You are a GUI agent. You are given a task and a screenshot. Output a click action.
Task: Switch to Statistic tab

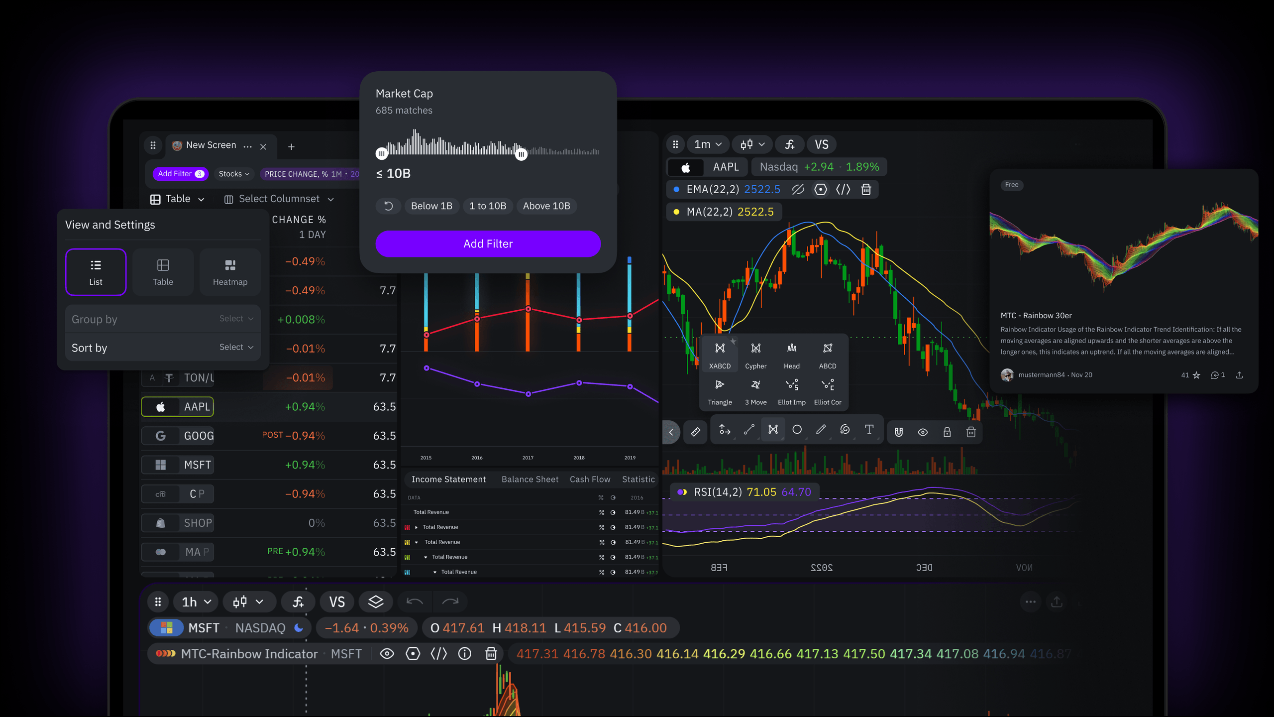(x=638, y=479)
